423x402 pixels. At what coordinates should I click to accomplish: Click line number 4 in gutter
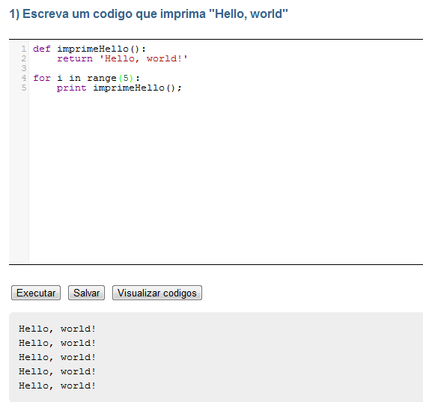pos(24,78)
